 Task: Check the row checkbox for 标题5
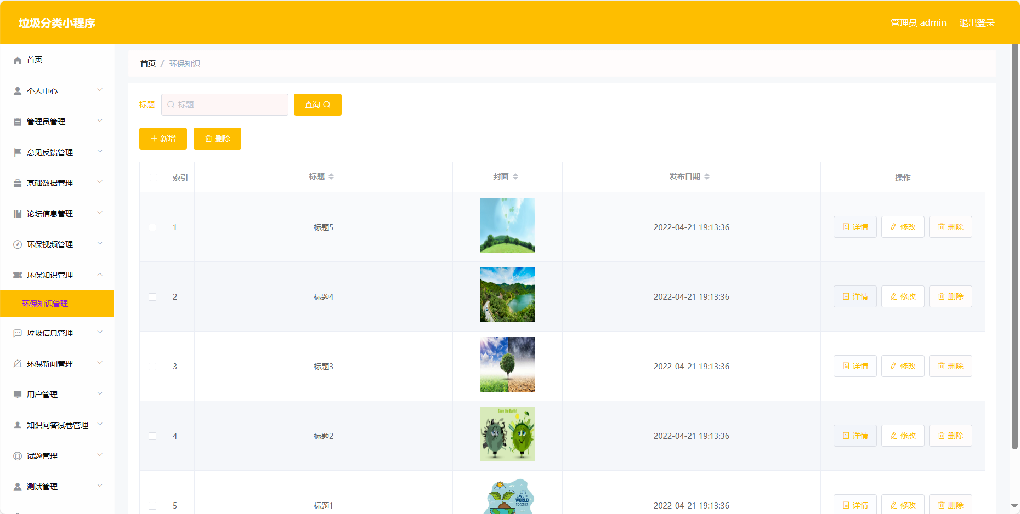152,227
